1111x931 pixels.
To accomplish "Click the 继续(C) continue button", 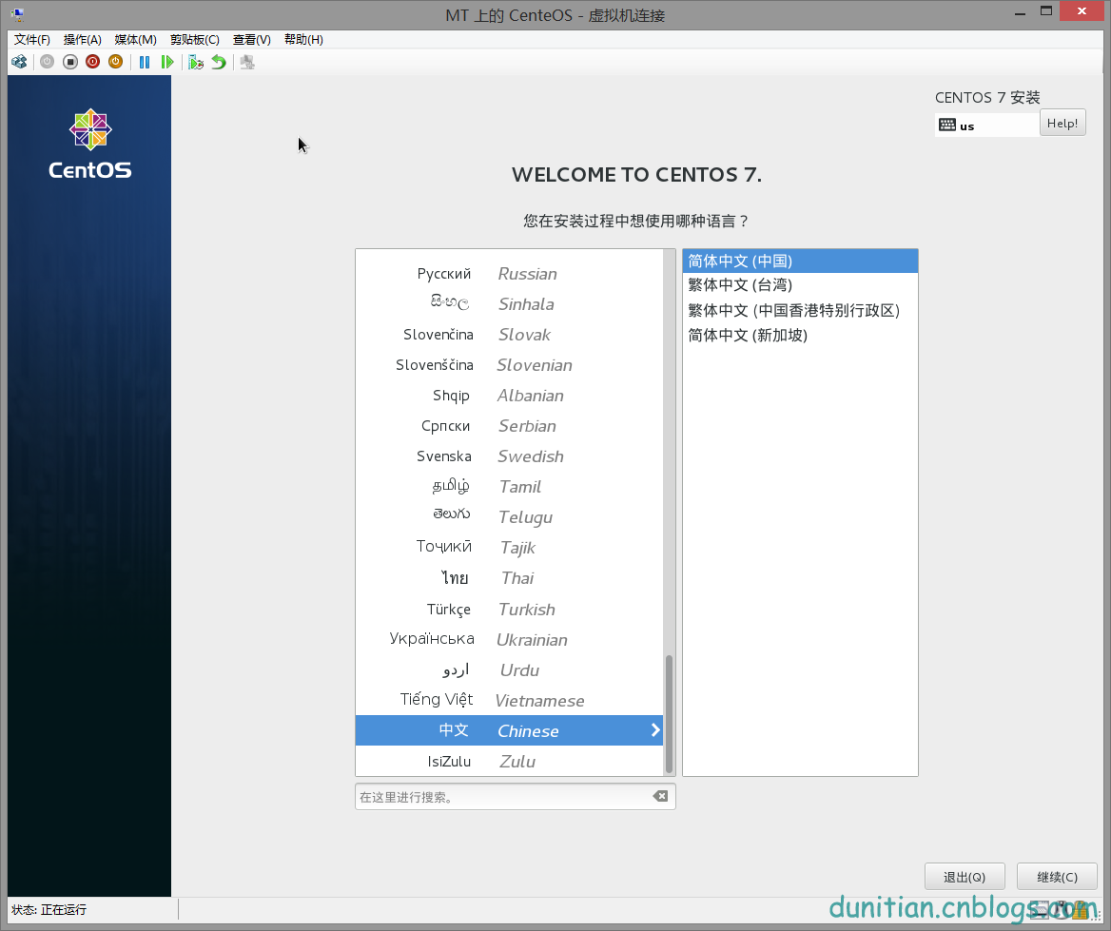I will point(1057,877).
